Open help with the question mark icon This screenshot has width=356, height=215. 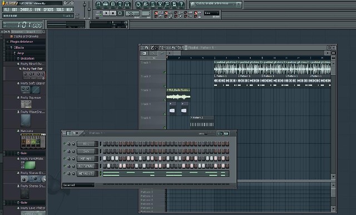[x=181, y=4]
